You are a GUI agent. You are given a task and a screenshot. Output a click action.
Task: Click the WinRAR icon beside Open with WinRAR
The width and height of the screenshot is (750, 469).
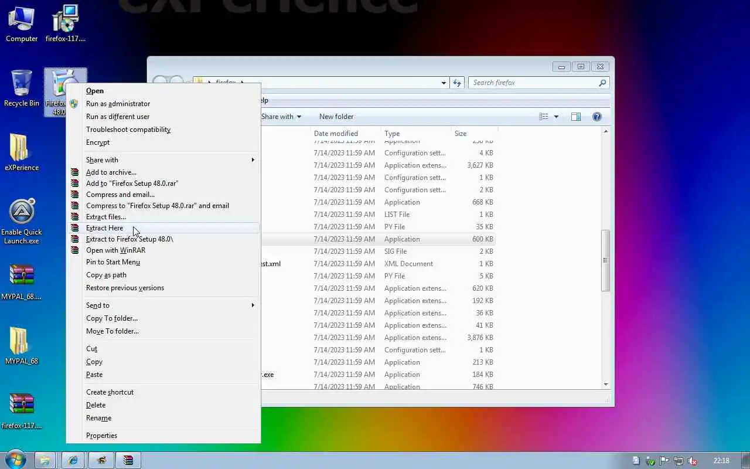click(74, 250)
